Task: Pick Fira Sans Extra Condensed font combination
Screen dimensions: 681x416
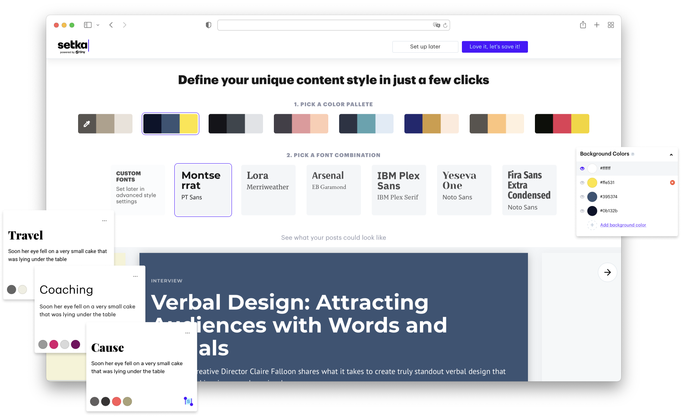Action: coord(529,190)
